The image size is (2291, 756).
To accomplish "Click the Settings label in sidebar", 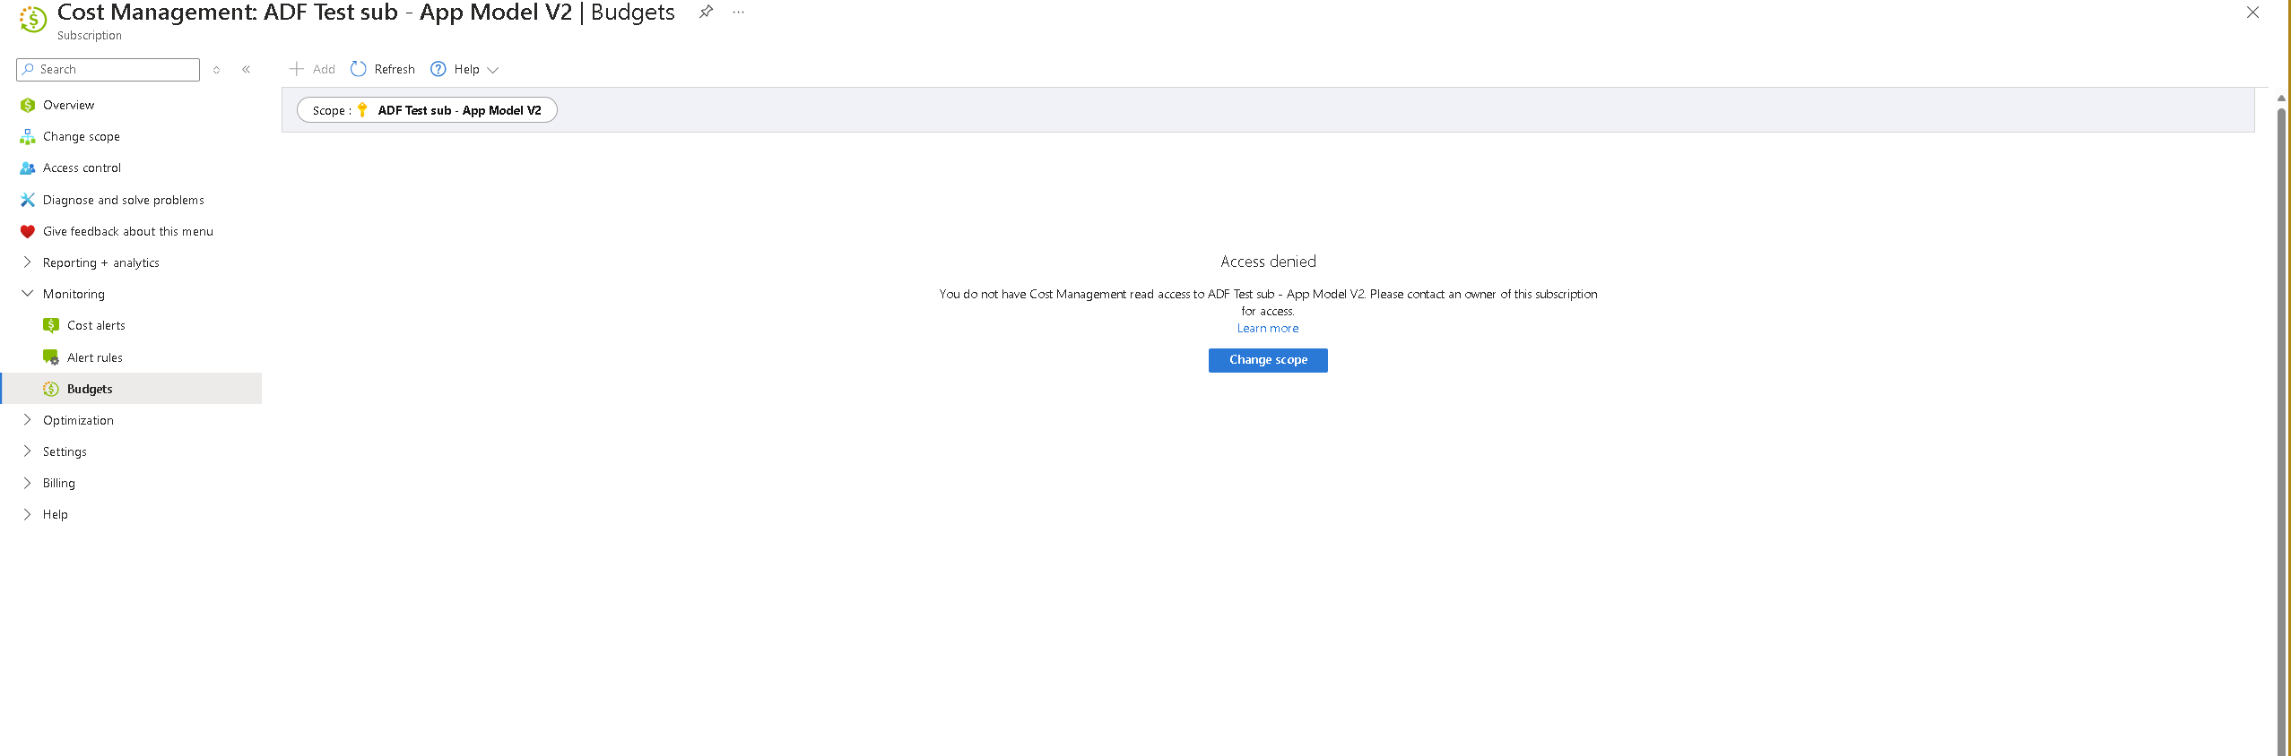I will tap(65, 451).
